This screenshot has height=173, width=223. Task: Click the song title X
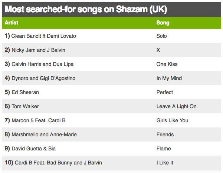[x=158, y=50]
